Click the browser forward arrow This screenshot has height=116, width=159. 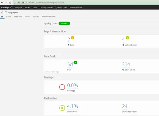click(x=6, y=3)
